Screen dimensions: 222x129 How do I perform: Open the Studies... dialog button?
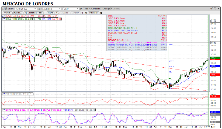click(18, 13)
